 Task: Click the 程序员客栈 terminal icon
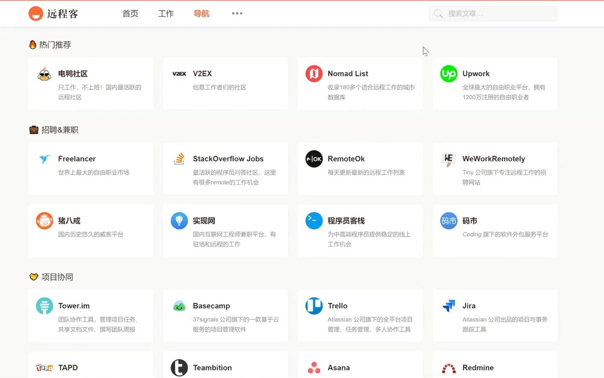[x=314, y=221]
